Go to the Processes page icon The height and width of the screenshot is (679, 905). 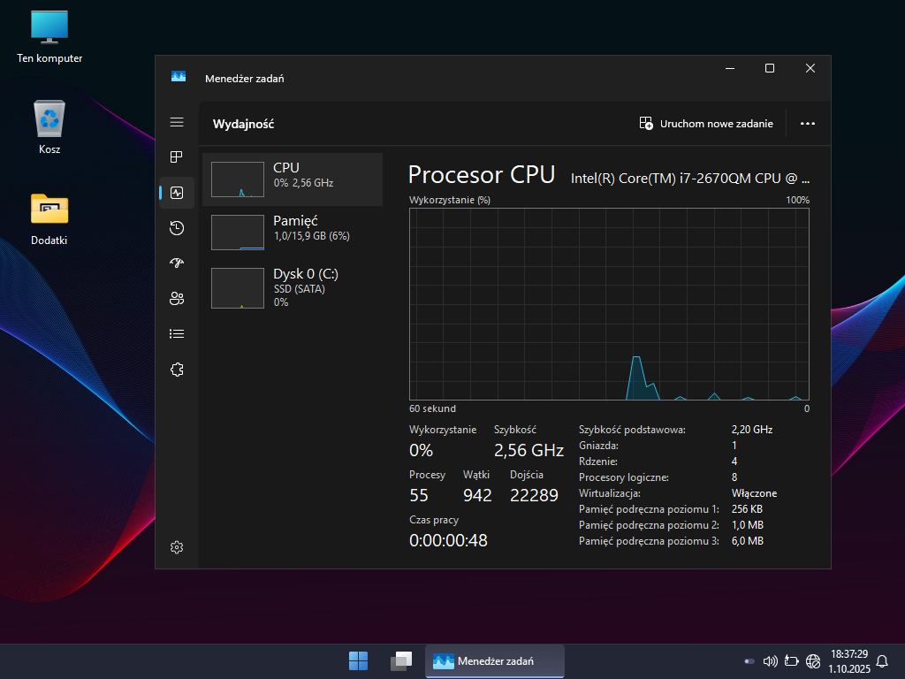coord(177,157)
